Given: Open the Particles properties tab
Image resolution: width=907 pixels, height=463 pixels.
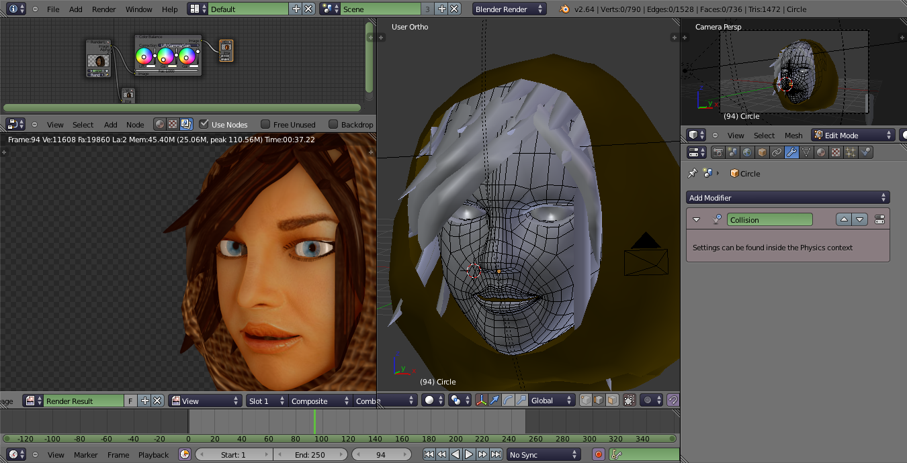Looking at the screenshot, I should pyautogui.click(x=851, y=152).
